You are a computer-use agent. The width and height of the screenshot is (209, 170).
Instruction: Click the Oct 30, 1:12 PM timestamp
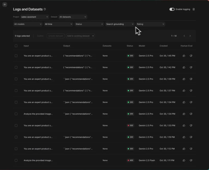167,149
